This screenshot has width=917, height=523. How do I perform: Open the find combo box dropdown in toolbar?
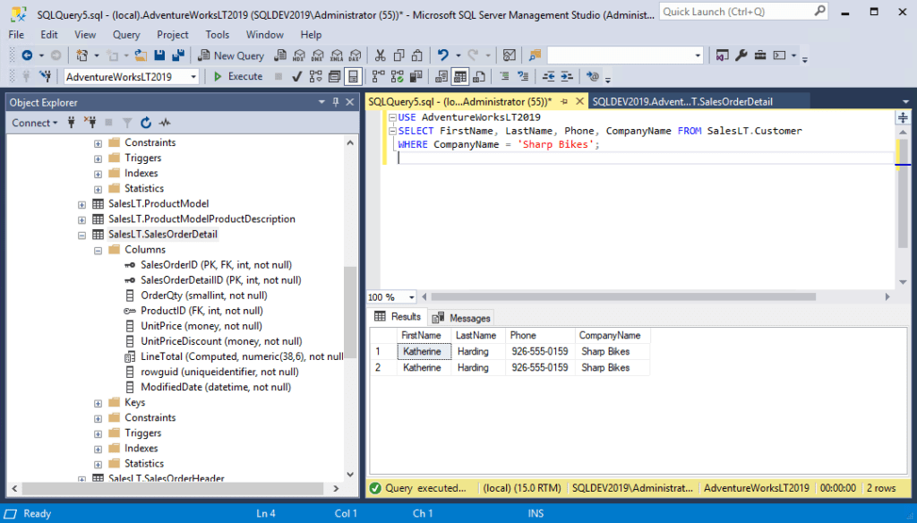(x=698, y=56)
